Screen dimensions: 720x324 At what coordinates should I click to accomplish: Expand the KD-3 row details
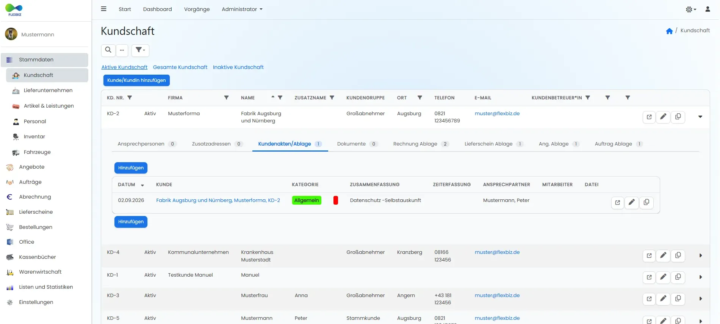tap(700, 299)
